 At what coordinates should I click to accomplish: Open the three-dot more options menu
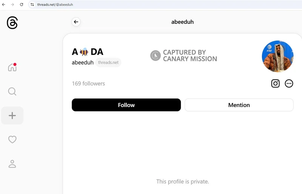click(289, 84)
